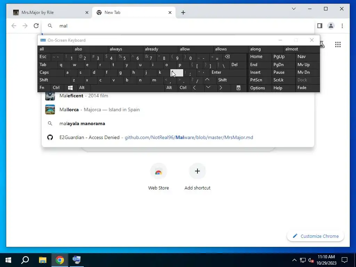This screenshot has height=267, width=356.
Task: Click Chrome's forward navigation arrow
Action: [x=25, y=26]
